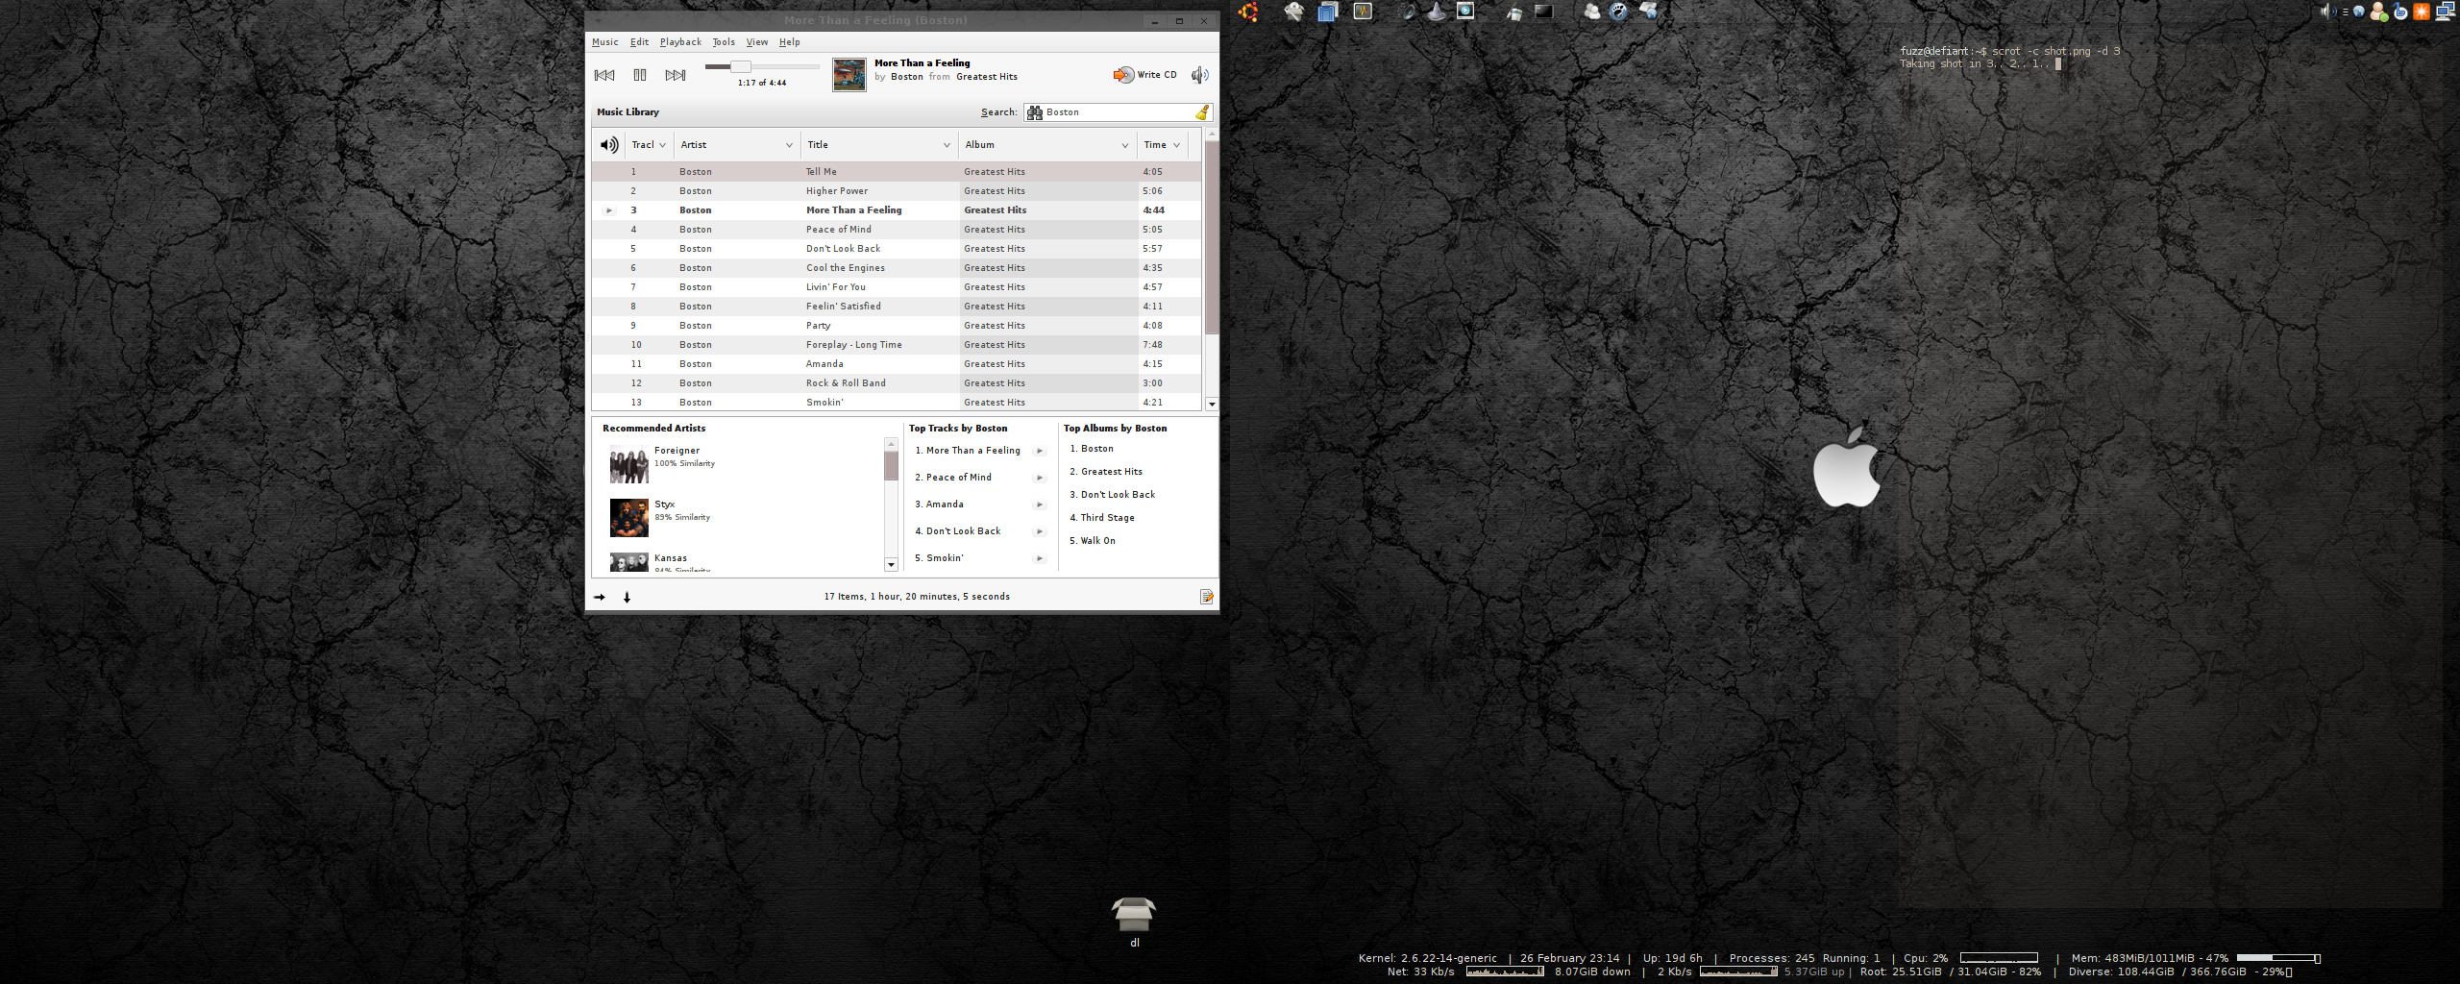The height and width of the screenshot is (984, 2460).
Task: Open the network monitors tray icon
Action: point(2446,12)
